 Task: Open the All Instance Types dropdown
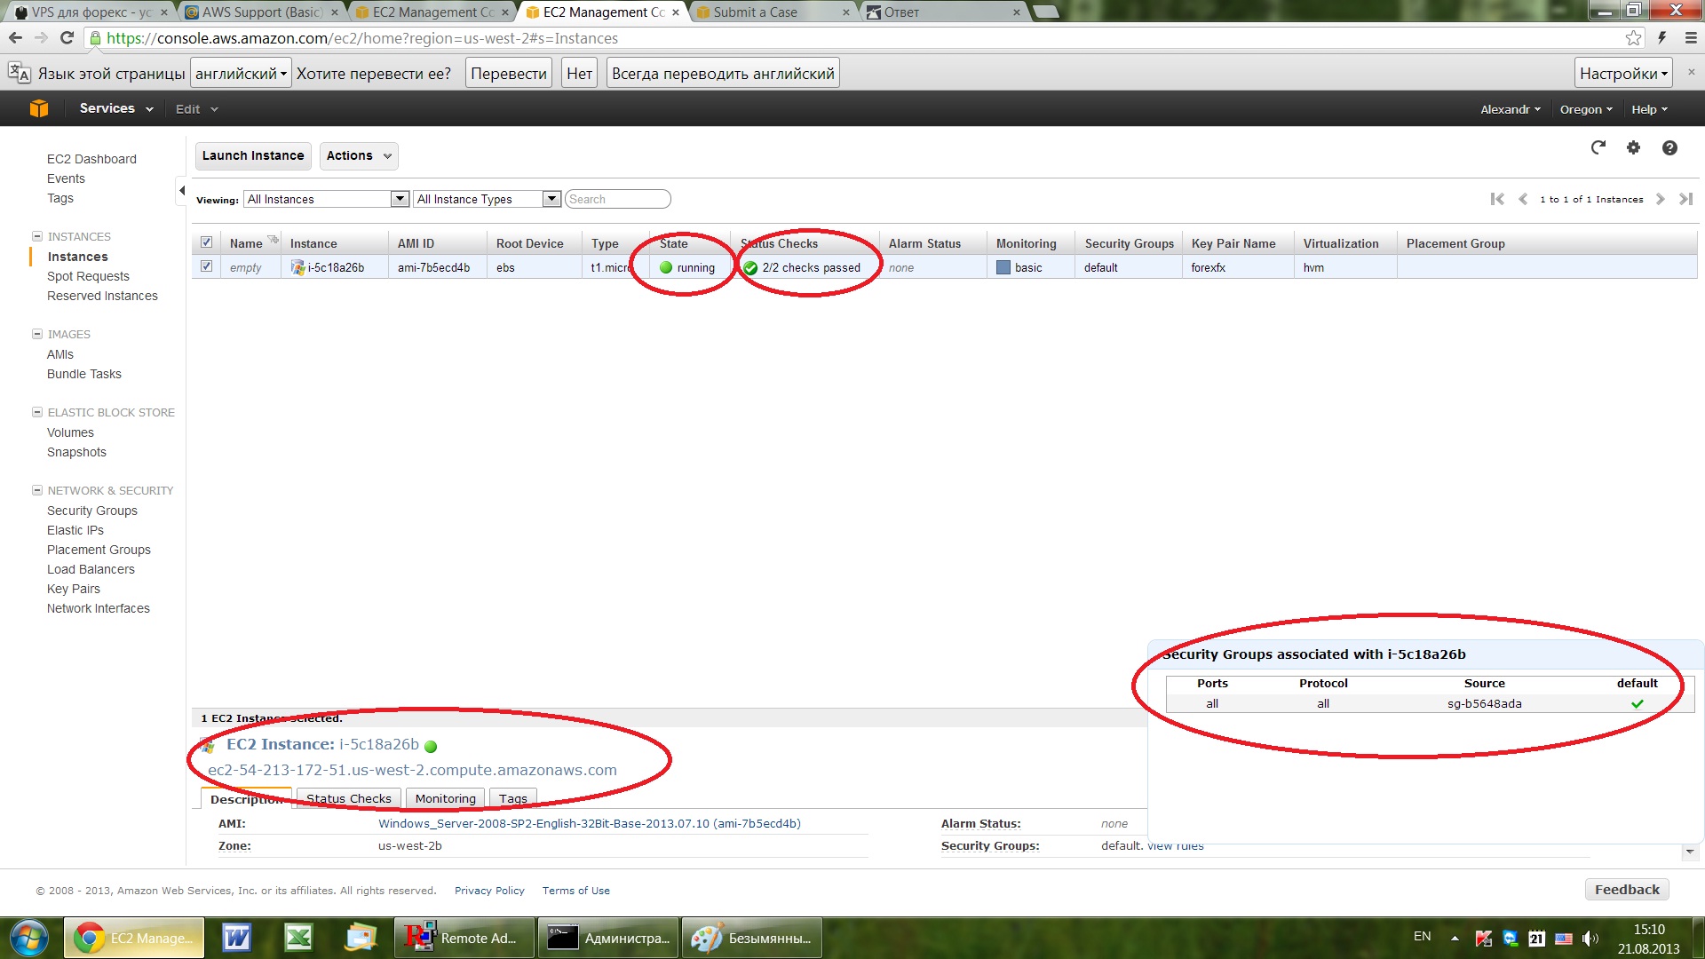(x=488, y=199)
